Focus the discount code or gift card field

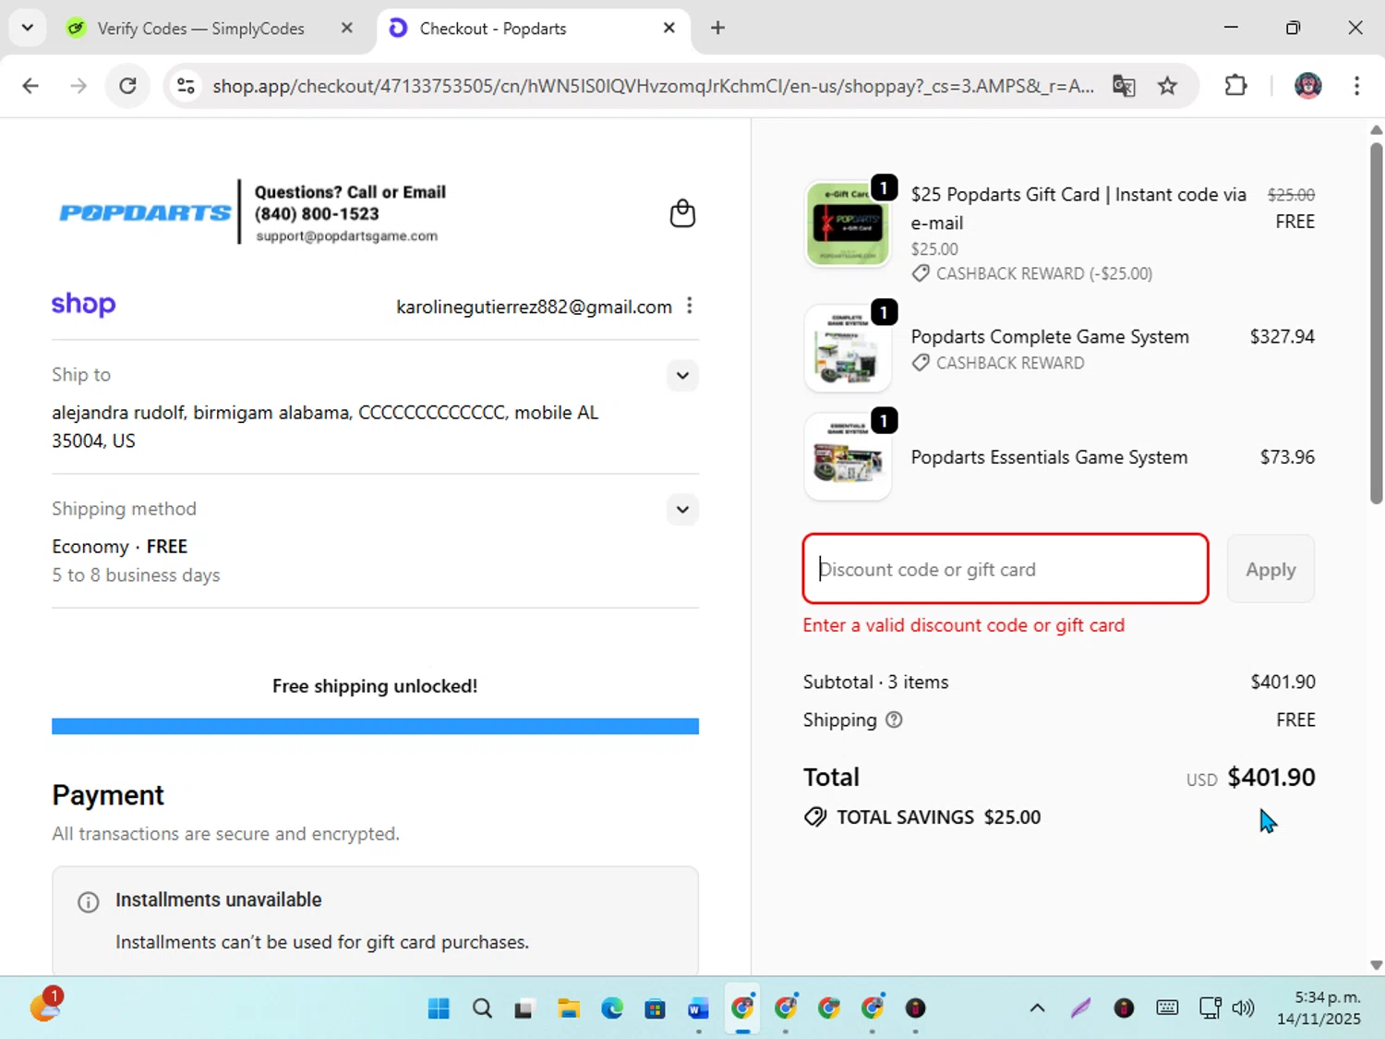point(1006,569)
